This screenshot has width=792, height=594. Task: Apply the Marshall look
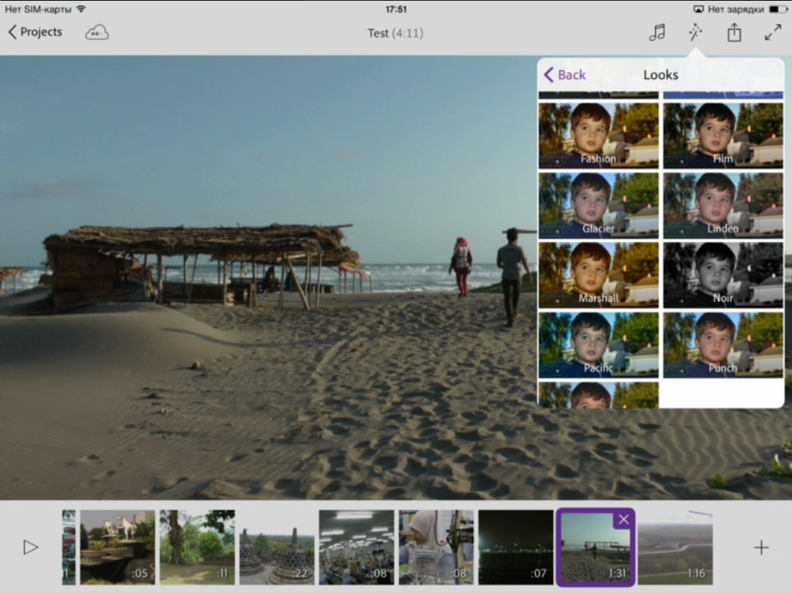(598, 275)
